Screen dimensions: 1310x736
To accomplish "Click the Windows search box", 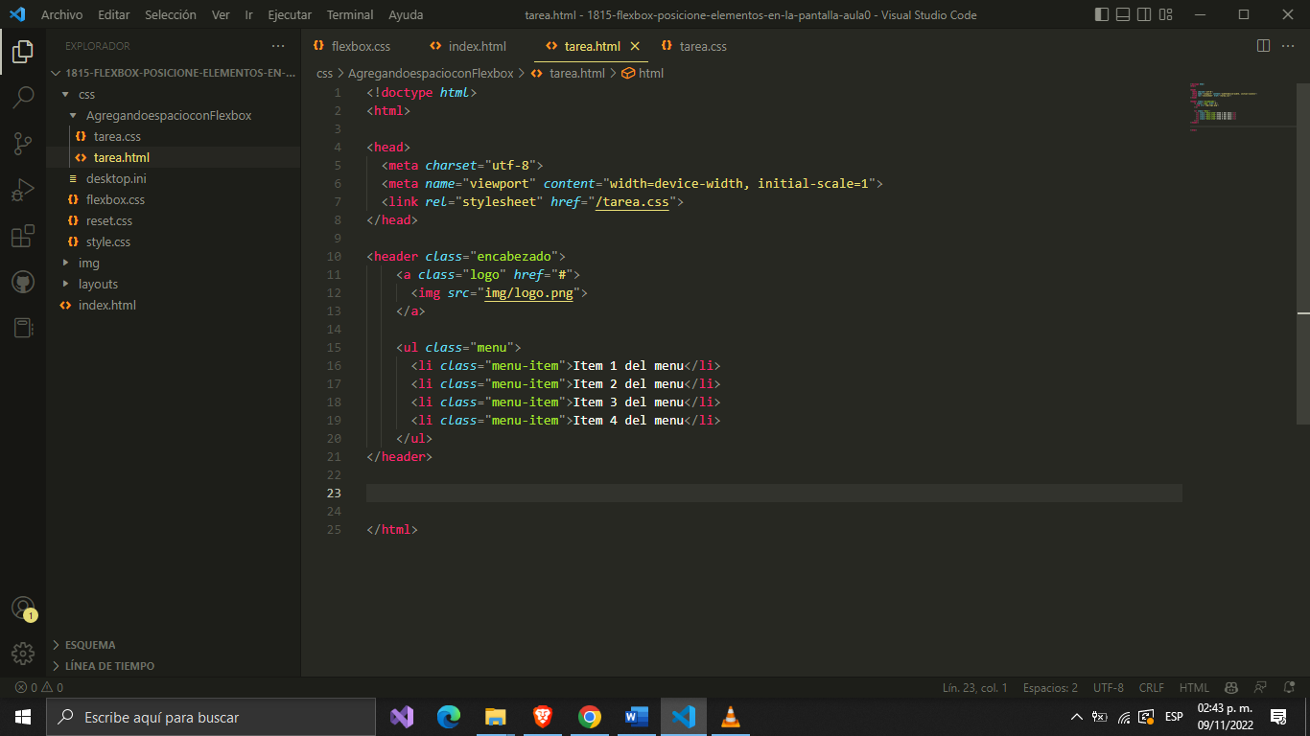I will tap(211, 717).
